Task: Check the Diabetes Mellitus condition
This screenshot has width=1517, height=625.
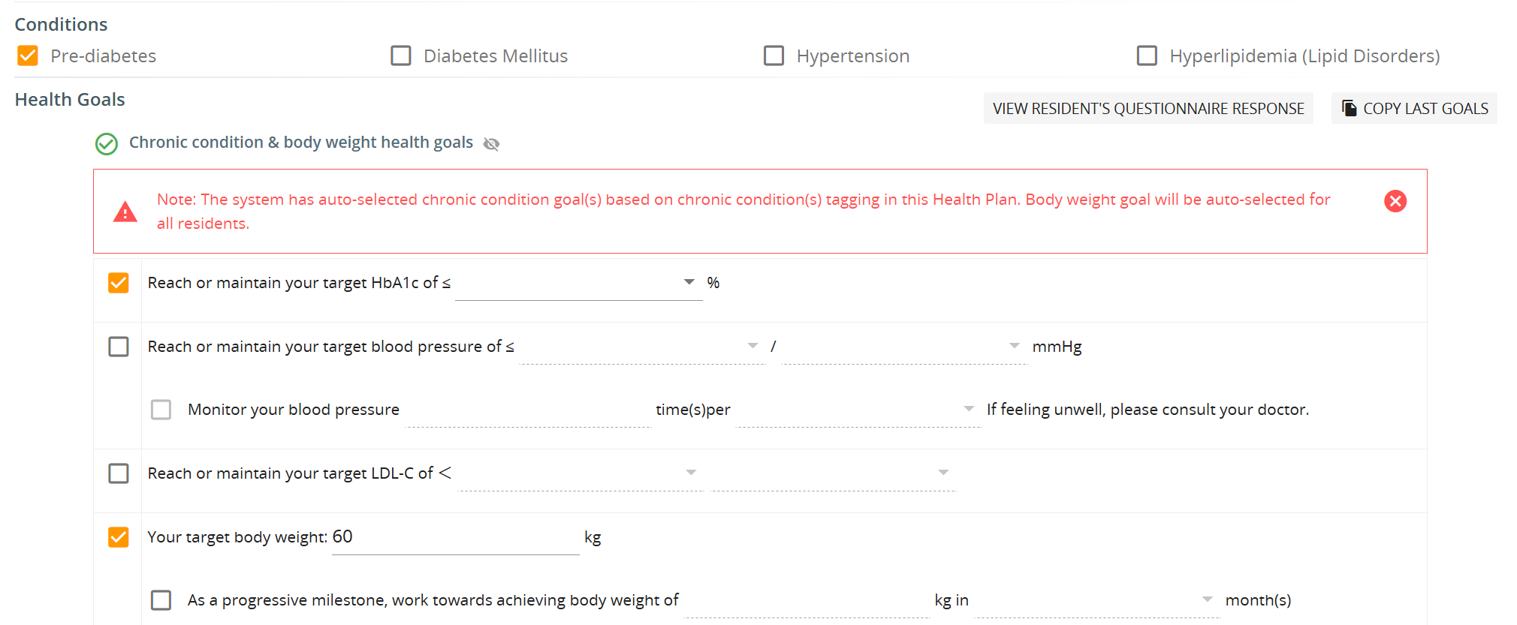Action: click(x=401, y=56)
